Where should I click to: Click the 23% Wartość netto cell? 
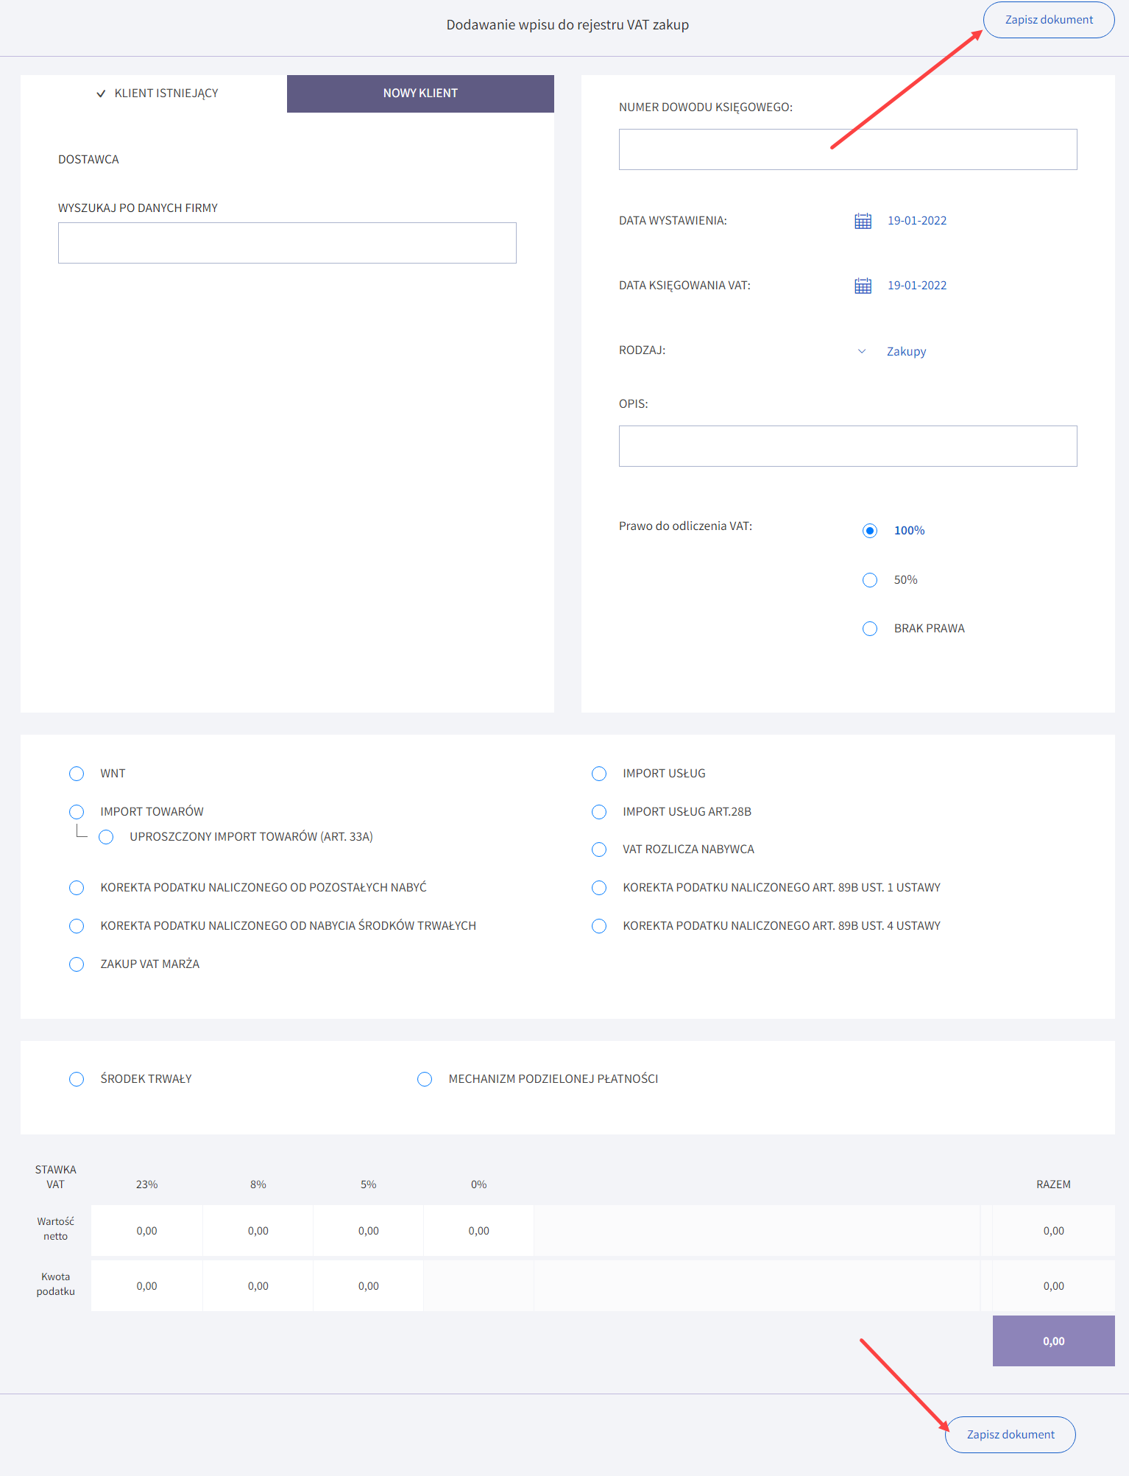coord(147,1231)
